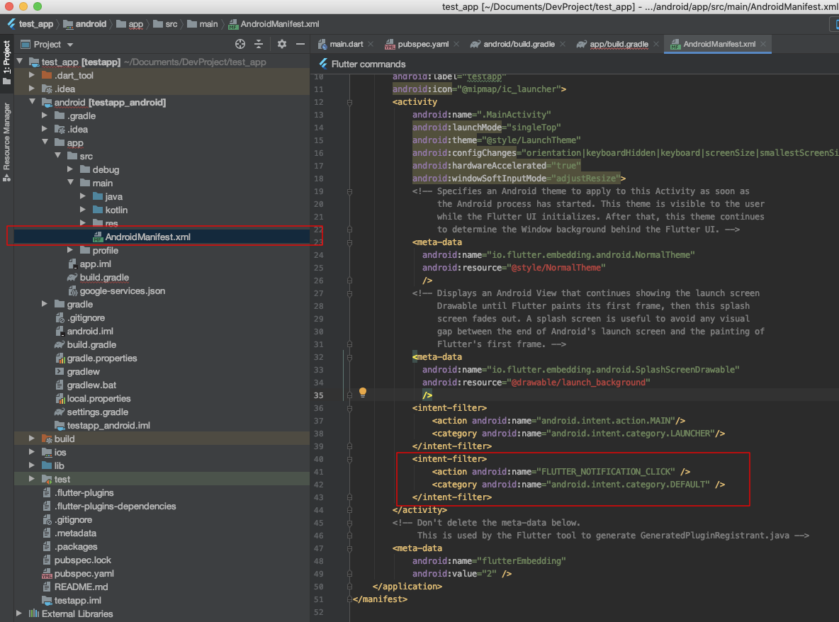Select pubspec.lock file

82,560
